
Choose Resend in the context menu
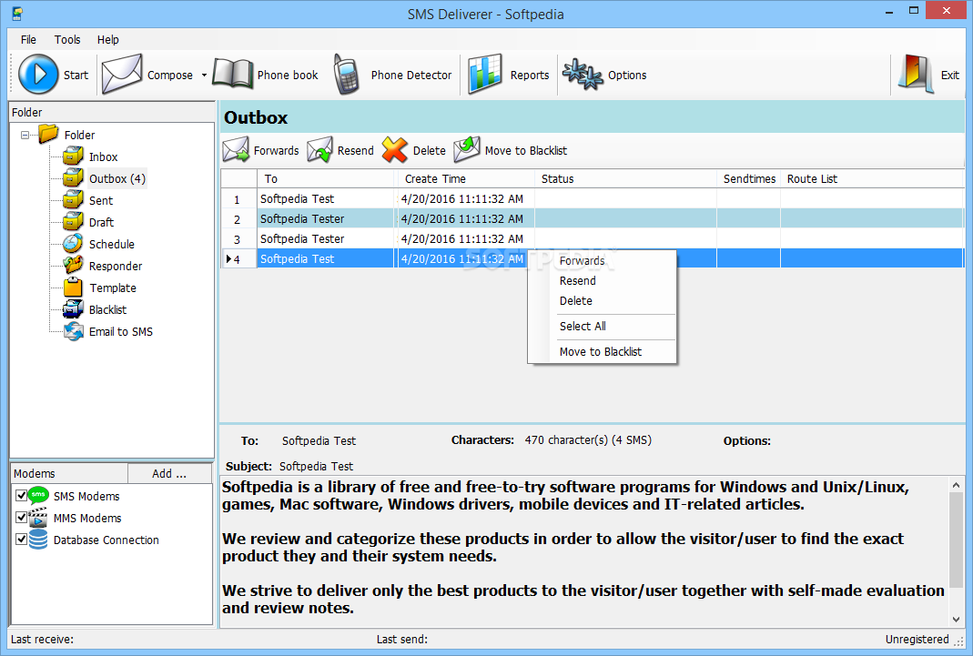[x=602, y=281]
